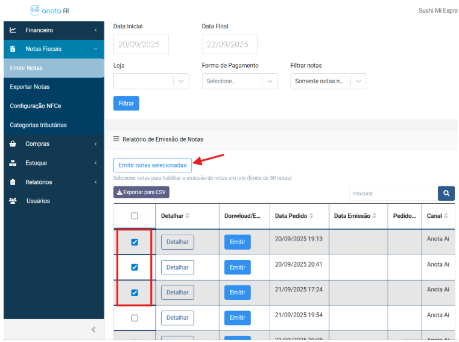Screen dimensions: 459x342
Task: Click the Compras basket icon
Action: [13, 144]
